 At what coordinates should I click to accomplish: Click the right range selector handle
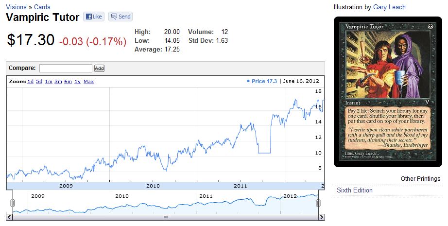click(x=318, y=203)
